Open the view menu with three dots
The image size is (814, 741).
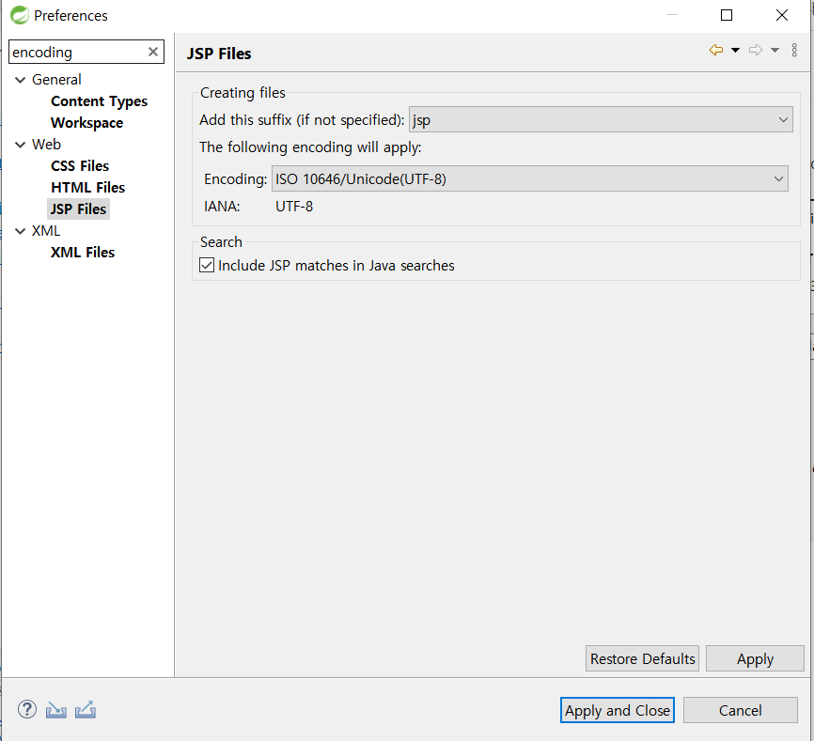794,50
